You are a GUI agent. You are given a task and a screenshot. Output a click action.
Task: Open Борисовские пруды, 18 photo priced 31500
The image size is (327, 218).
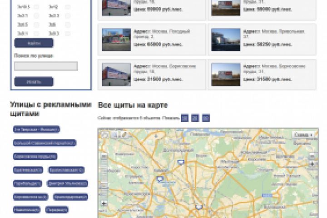(116, 74)
